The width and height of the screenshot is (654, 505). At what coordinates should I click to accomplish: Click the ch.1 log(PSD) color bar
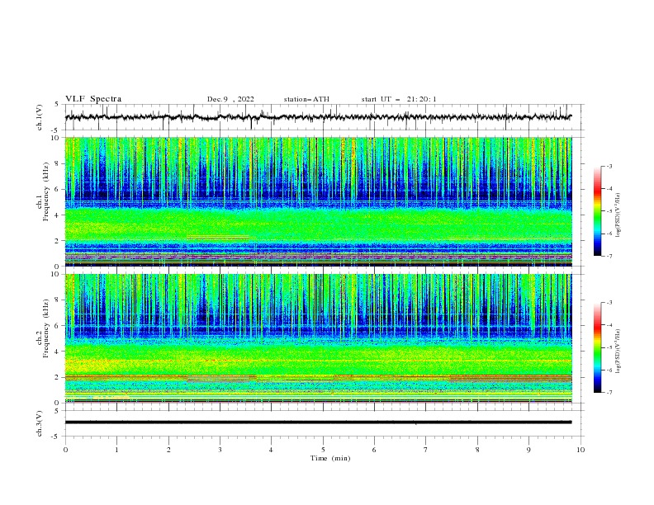pyautogui.click(x=597, y=211)
